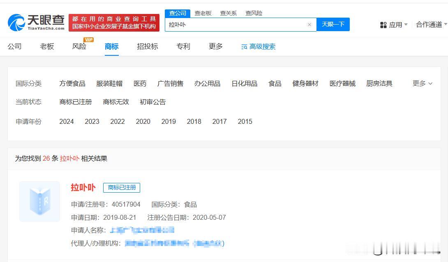Image resolution: width=448 pixels, height=262 pixels.
Task: Switch to the 专利 category tab
Action: 183,46
